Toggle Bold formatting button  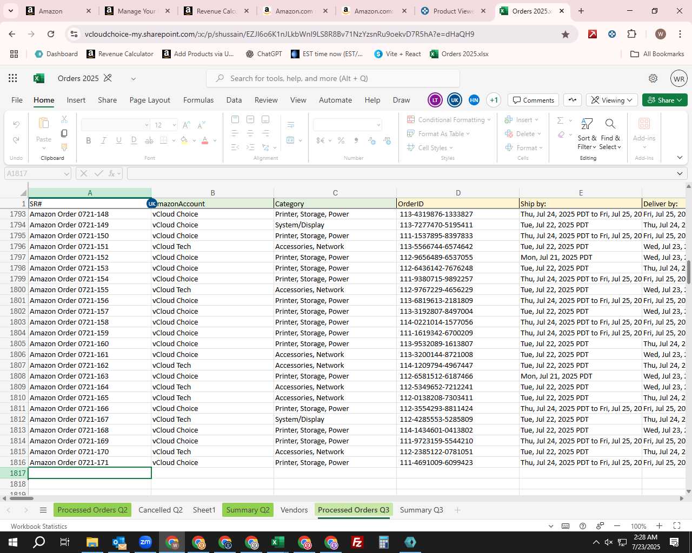[88, 140]
